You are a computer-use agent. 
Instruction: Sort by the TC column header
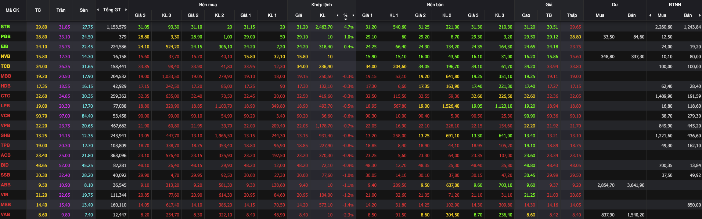point(38,10)
